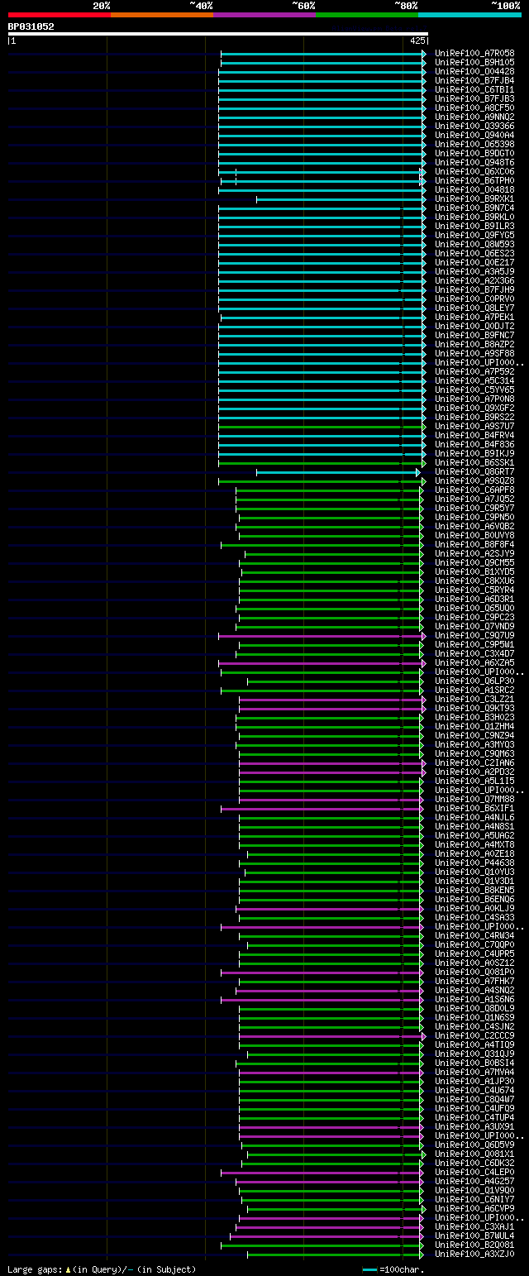Click the white query sequence bar
Viewport: 529px width, 1276px height.
coord(217,34)
